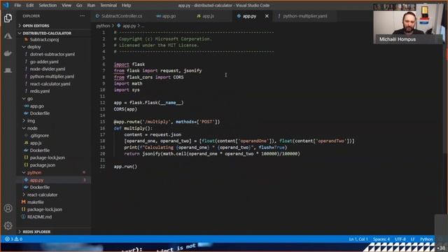Open redis.yaml file

tap(40, 91)
